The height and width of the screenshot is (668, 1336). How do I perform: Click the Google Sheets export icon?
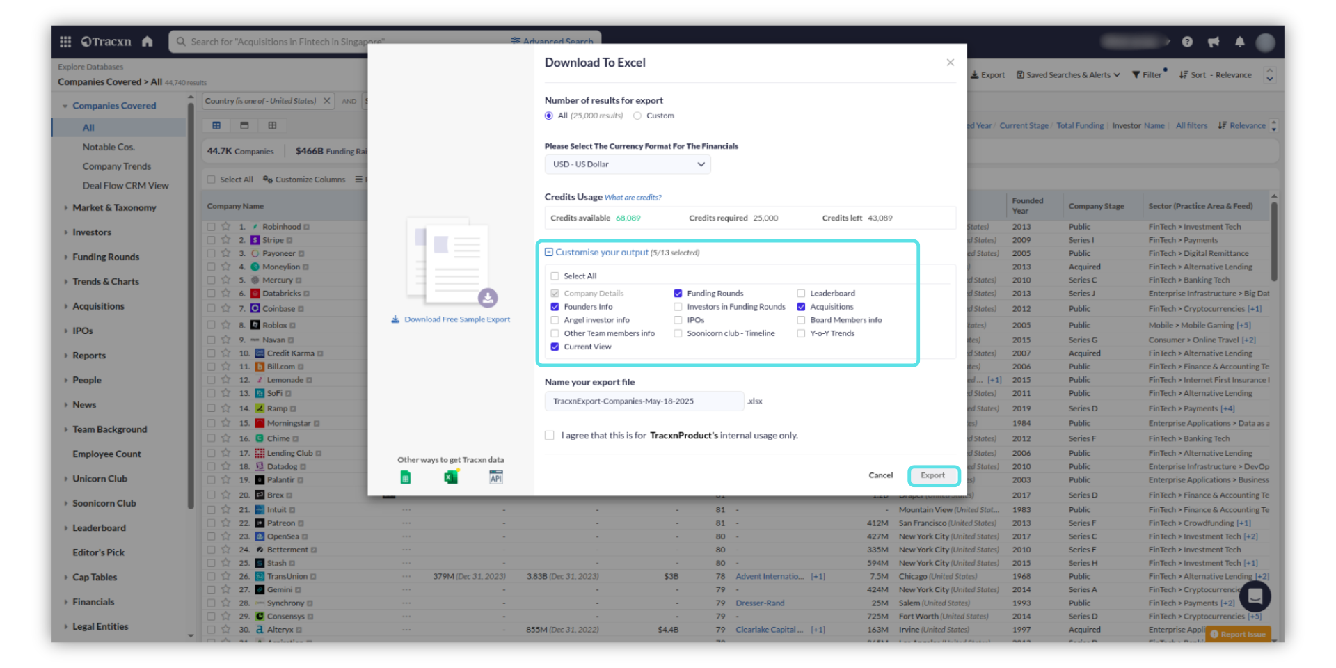[x=406, y=477]
